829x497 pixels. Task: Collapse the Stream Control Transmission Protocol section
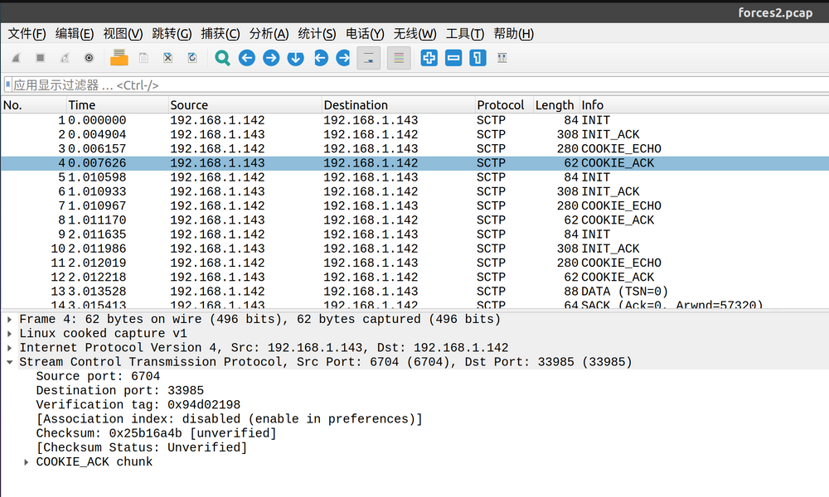tap(8, 362)
